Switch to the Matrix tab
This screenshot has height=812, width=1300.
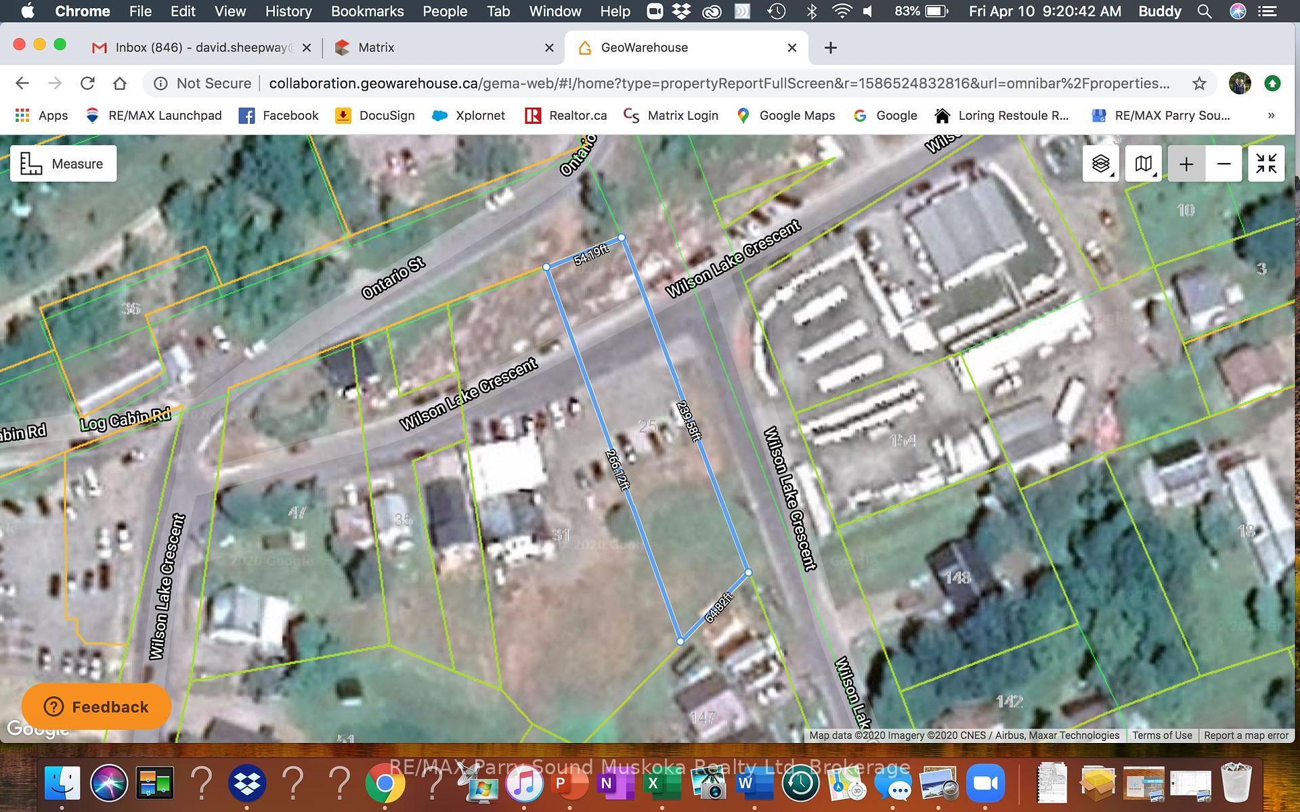coord(440,47)
